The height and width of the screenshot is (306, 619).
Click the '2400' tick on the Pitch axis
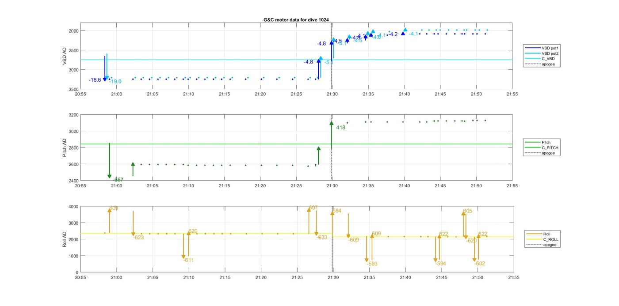[73, 181]
